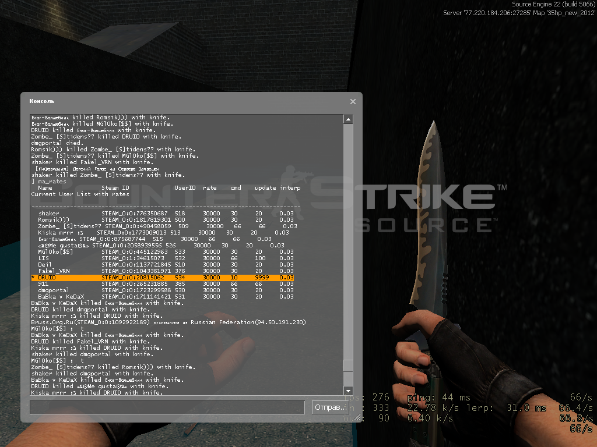Click the Консоль window title
This screenshot has width=597, height=447.
(42, 101)
